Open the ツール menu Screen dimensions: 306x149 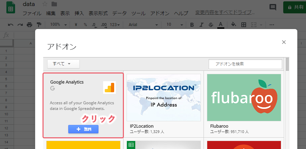pyautogui.click(x=138, y=13)
